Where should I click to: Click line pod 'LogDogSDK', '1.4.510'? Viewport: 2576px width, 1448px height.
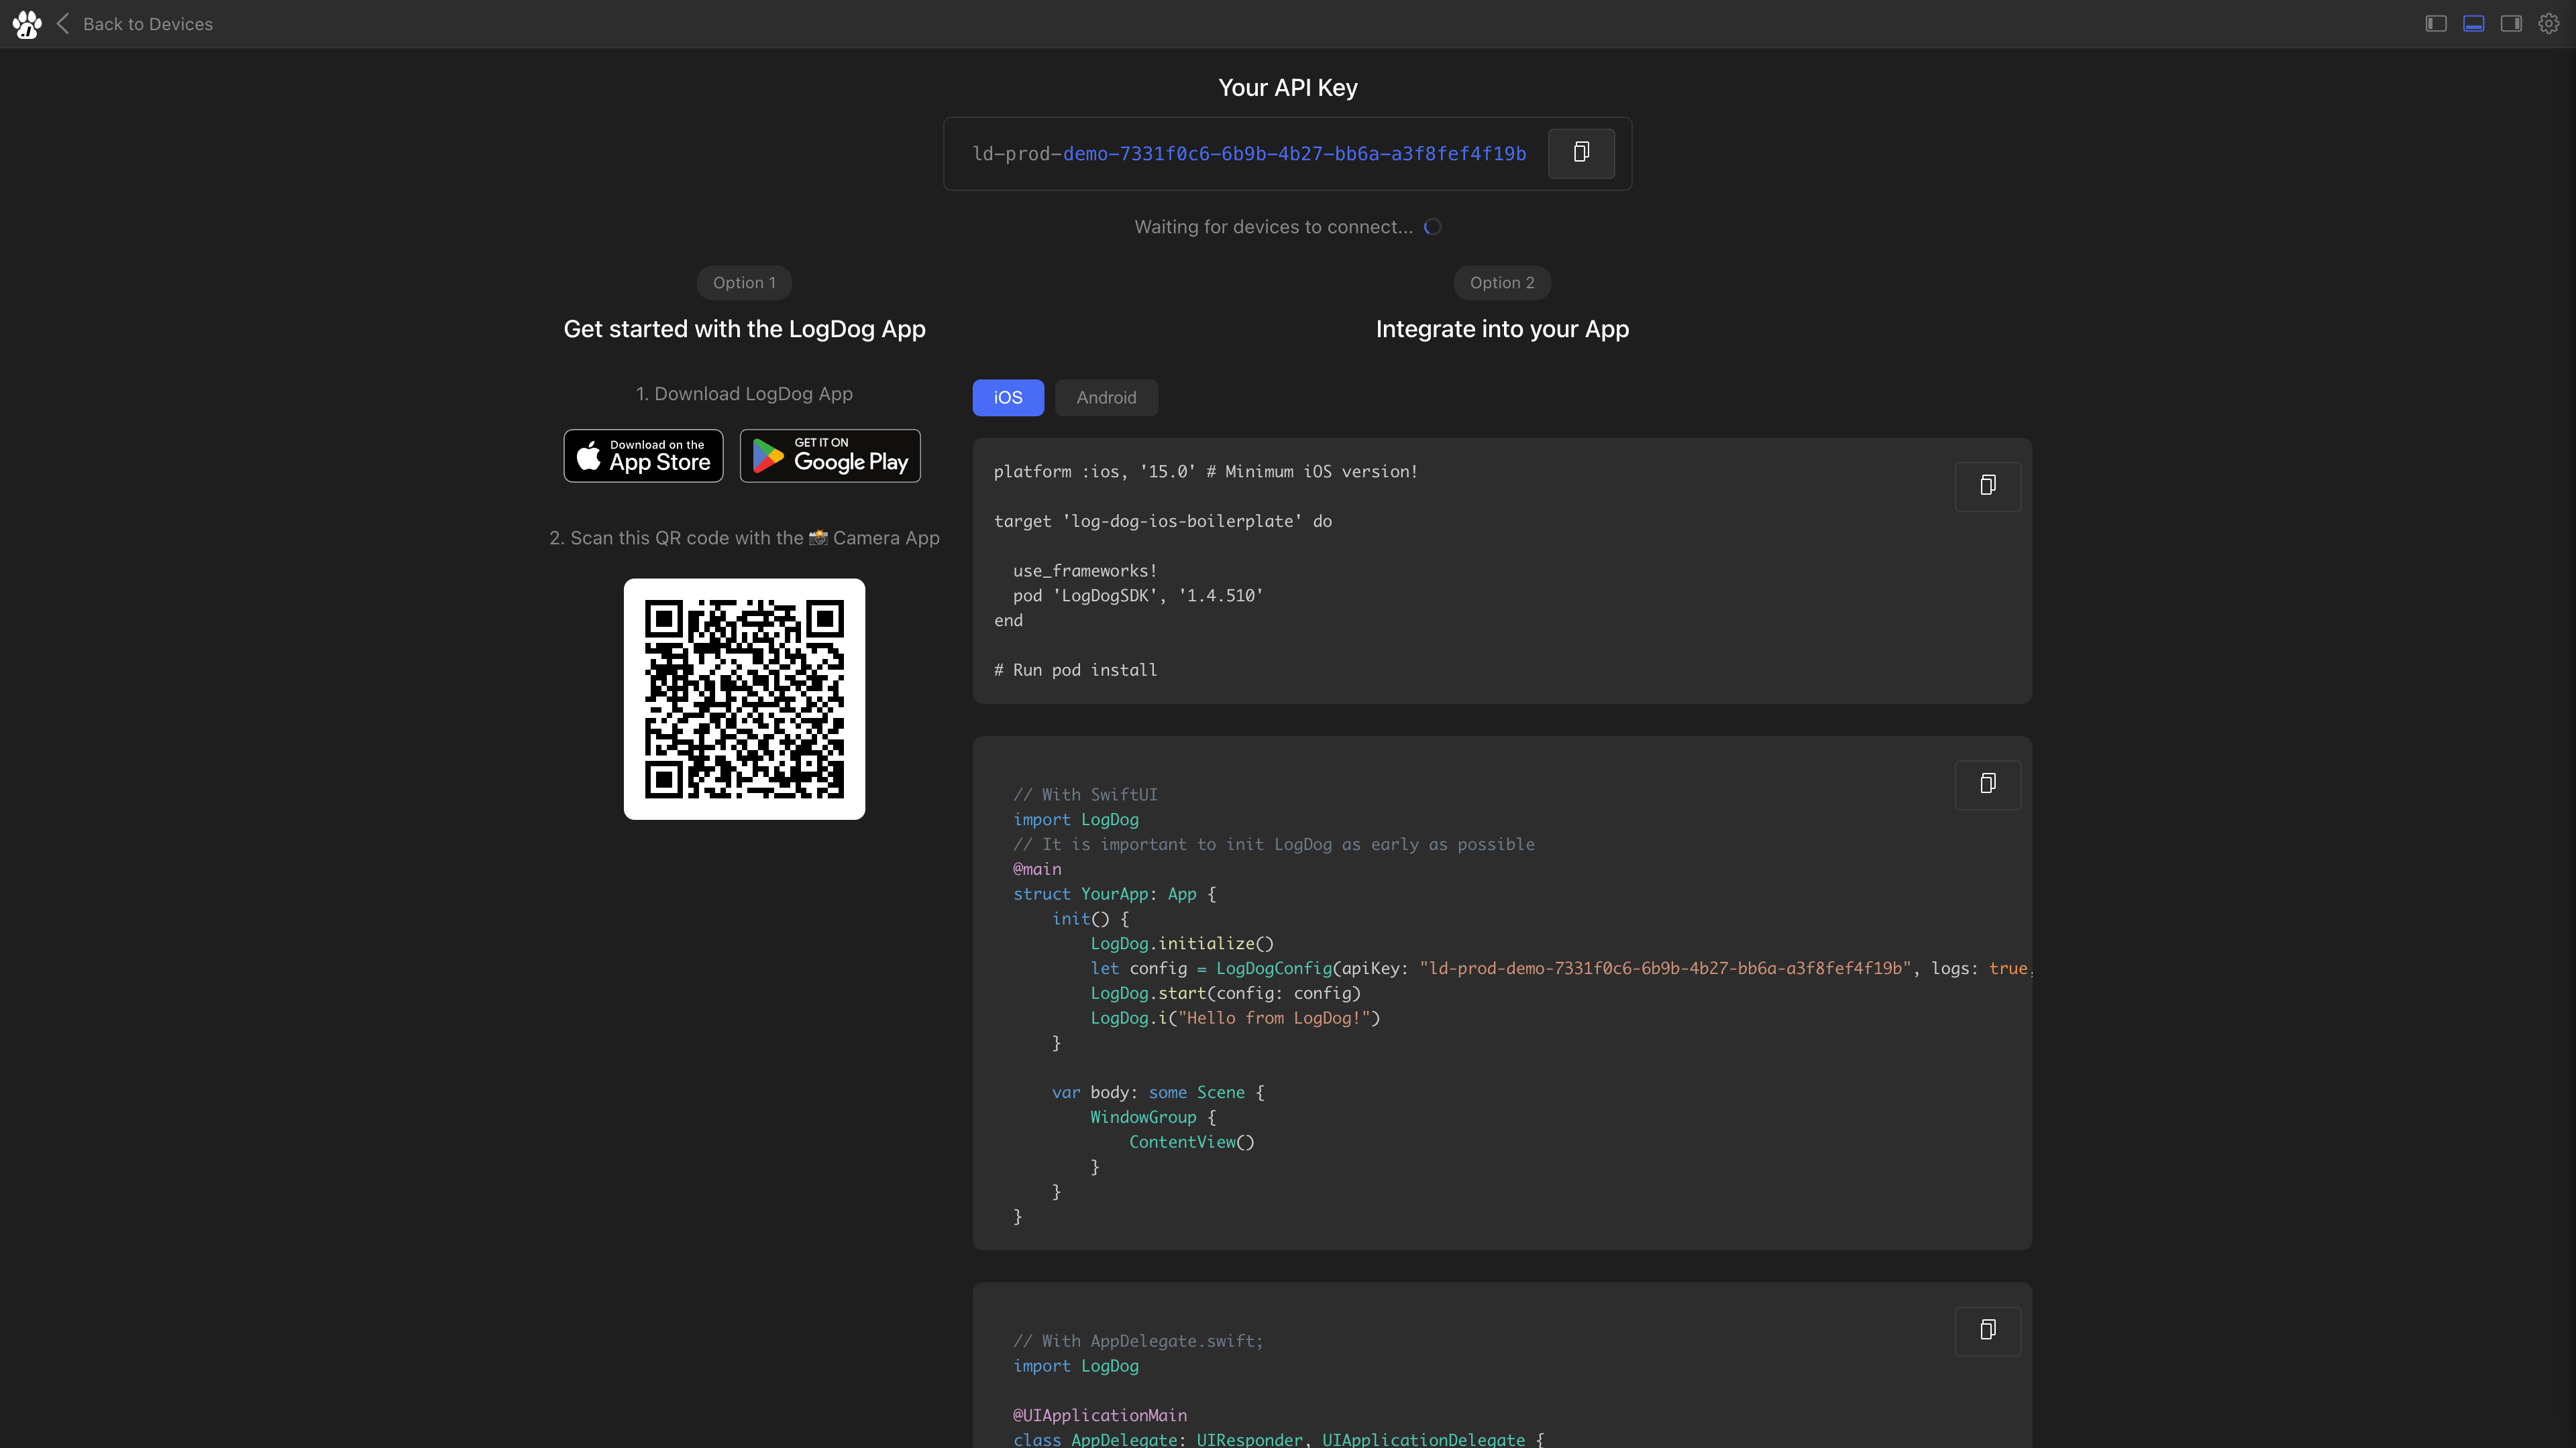tap(1138, 595)
